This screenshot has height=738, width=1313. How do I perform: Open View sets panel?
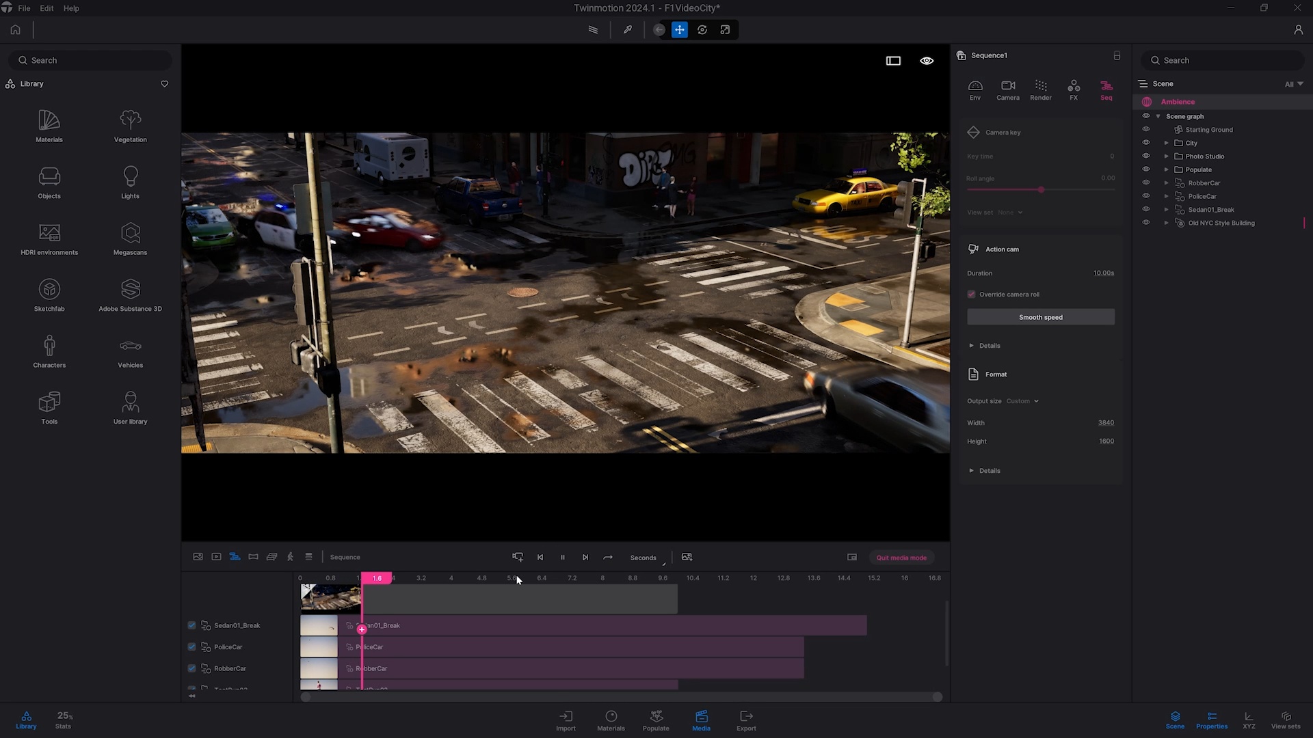[x=1286, y=720]
